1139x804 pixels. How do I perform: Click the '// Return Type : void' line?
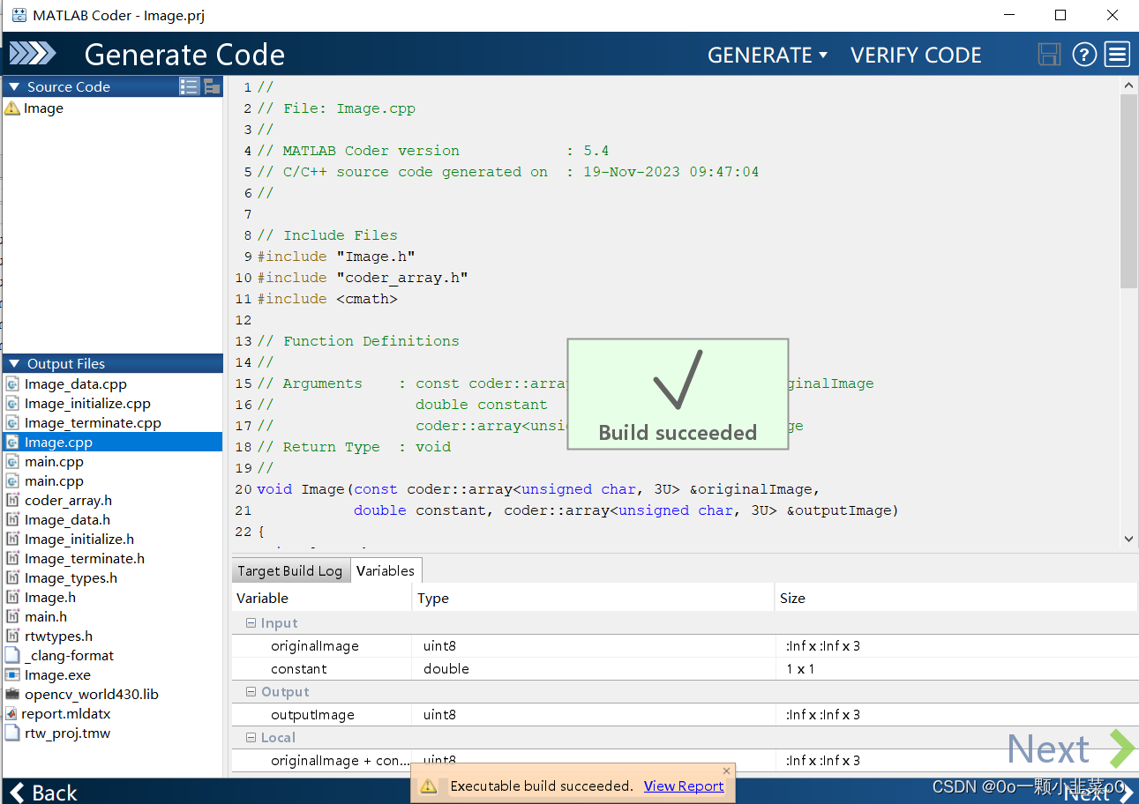(354, 447)
